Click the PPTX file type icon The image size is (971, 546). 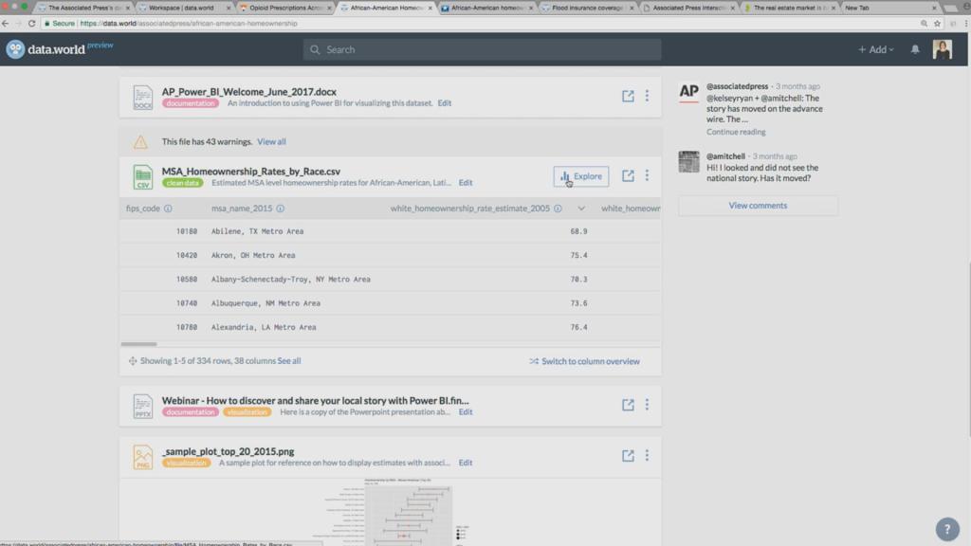(142, 406)
